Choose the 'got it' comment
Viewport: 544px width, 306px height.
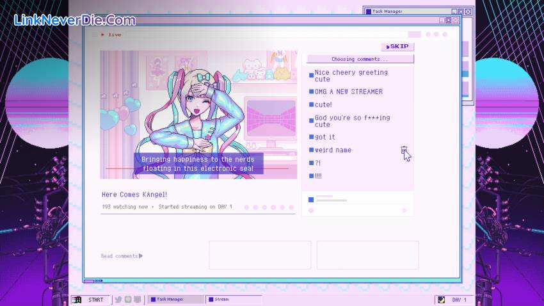[324, 137]
